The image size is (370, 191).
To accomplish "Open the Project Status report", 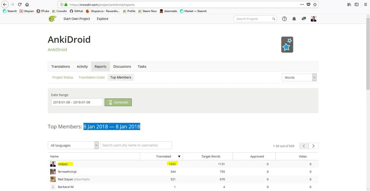I will click(x=63, y=77).
